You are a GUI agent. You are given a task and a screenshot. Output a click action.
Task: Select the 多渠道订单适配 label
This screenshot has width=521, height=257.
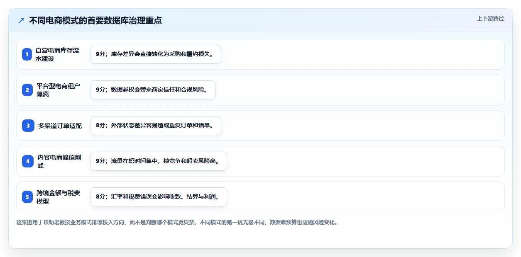pyautogui.click(x=60, y=126)
